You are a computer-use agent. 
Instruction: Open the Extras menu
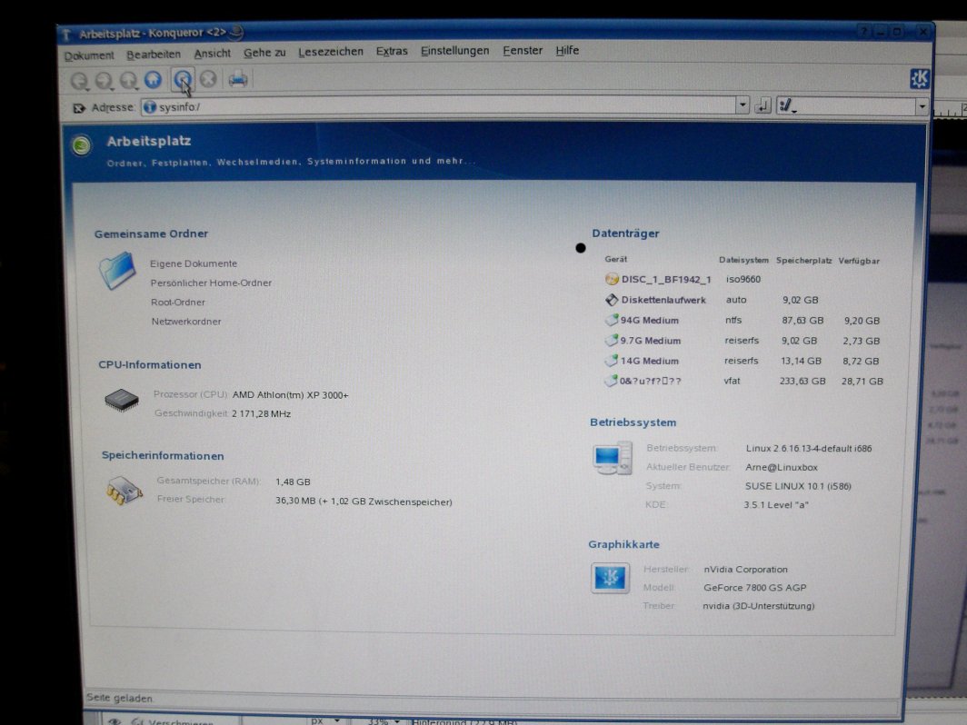click(392, 51)
